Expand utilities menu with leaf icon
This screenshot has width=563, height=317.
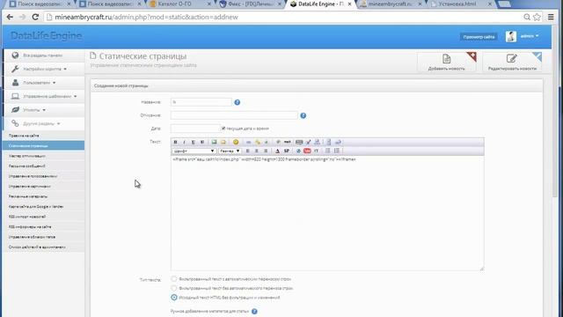pos(44,110)
